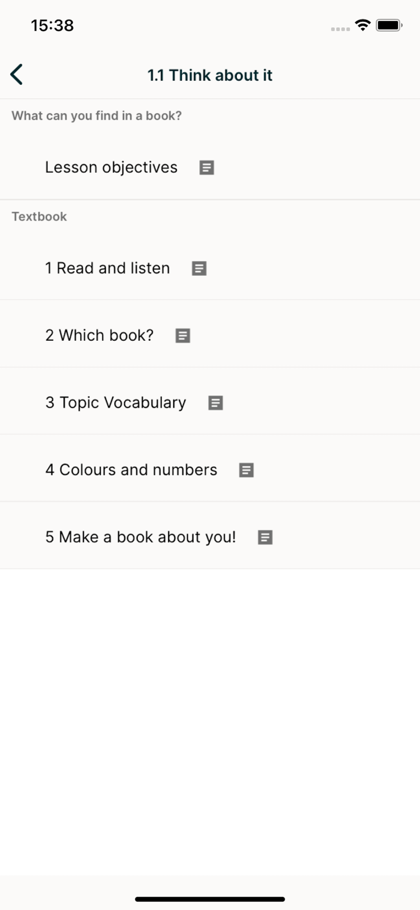
Task: Tap the What can you find in a book? header
Action: pos(96,116)
